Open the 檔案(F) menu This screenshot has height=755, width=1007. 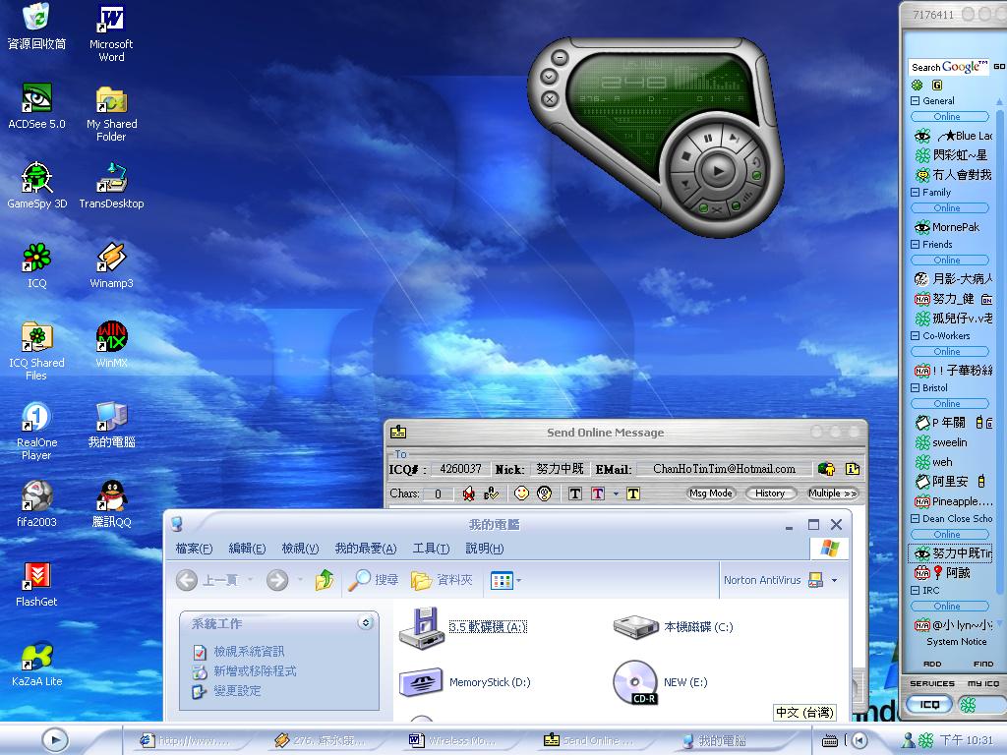[x=193, y=549]
